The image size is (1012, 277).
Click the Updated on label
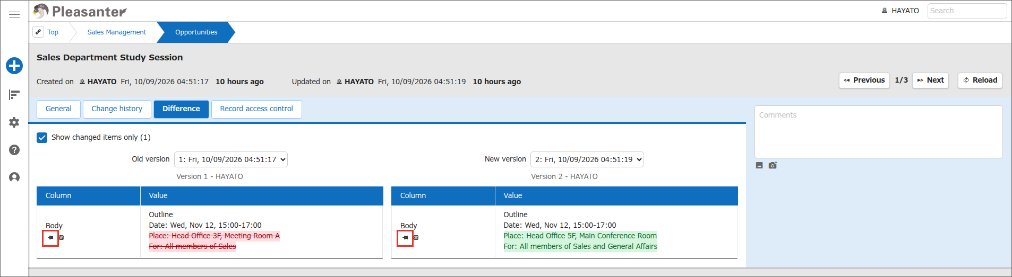pos(311,82)
